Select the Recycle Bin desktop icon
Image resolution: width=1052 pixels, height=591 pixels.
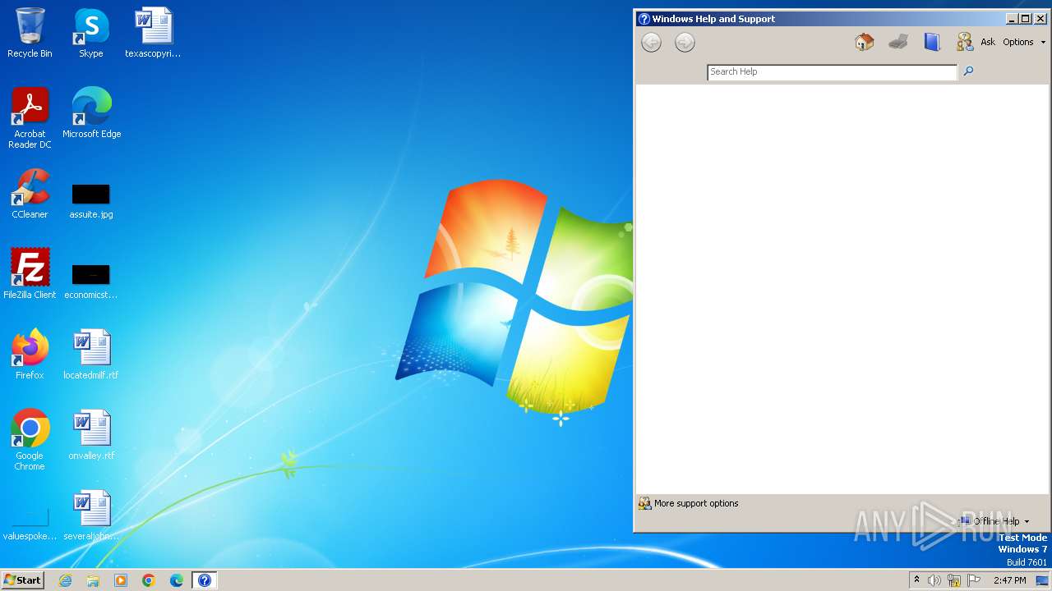tap(30, 33)
